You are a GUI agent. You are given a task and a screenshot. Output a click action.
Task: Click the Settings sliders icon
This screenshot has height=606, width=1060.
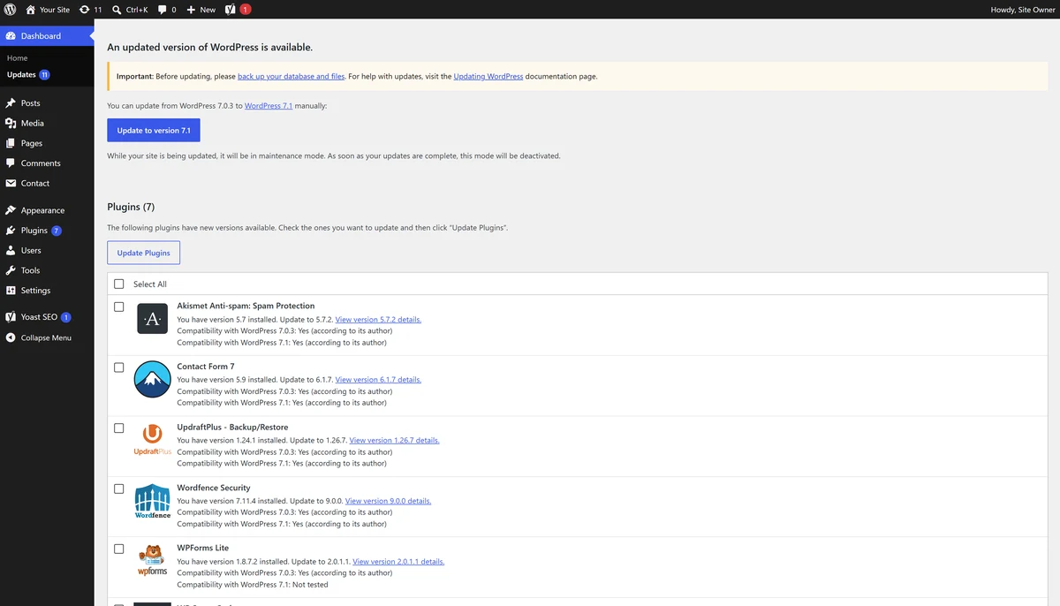(11, 291)
